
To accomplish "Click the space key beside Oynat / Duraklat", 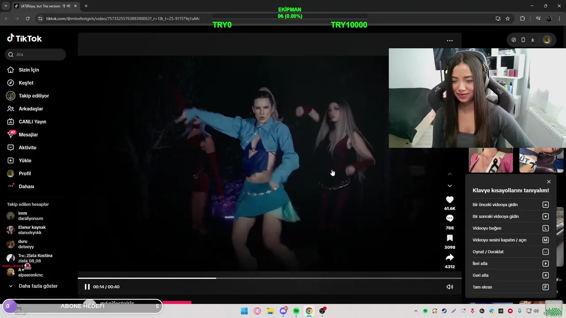I will pos(546,252).
